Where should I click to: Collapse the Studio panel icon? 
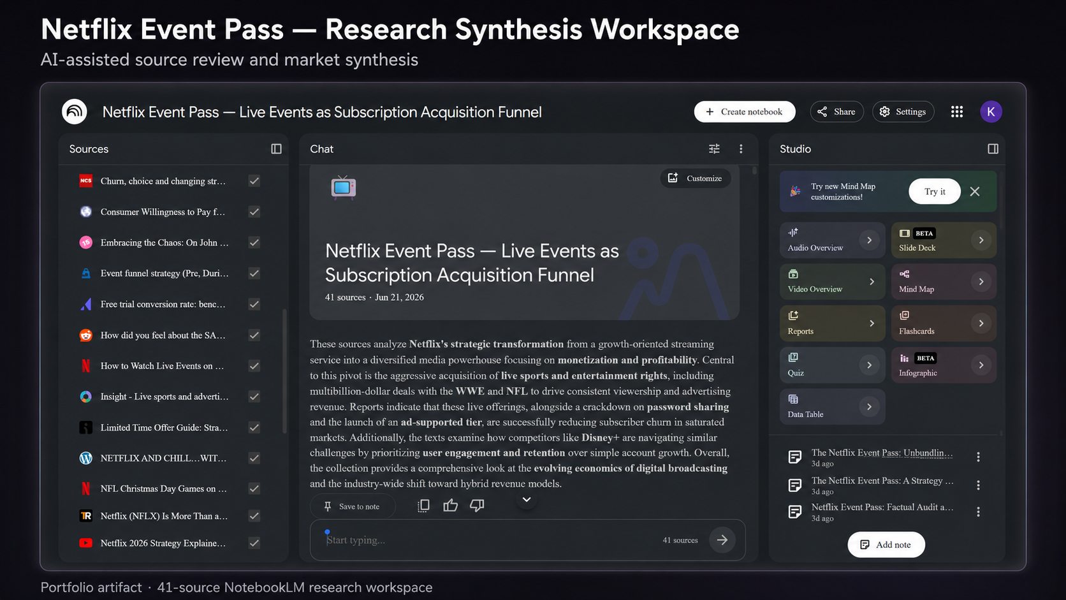pos(993,149)
